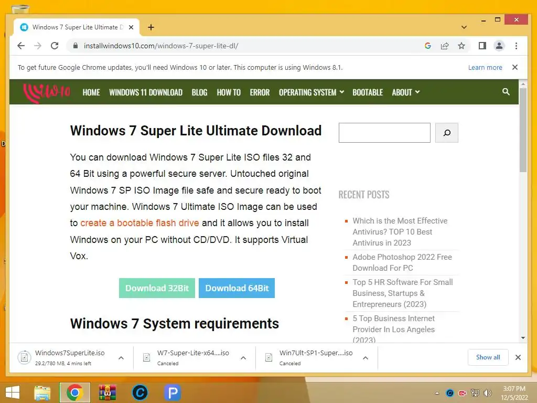Open Top 5 HR Software post
The image size is (537, 403).
tap(403, 293)
